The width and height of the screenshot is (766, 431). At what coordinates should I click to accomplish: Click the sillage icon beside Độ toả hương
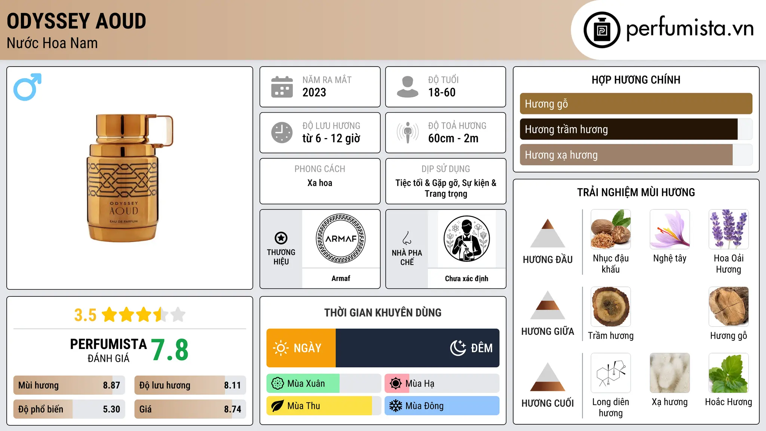(x=407, y=132)
